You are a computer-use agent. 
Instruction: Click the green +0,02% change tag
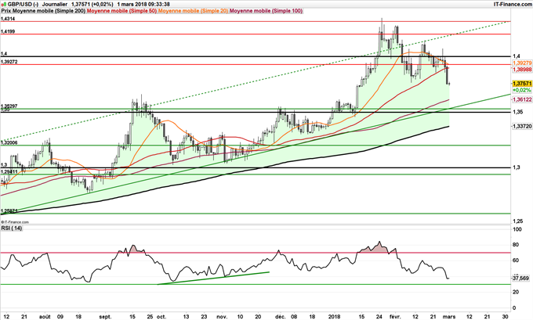pos(521,90)
